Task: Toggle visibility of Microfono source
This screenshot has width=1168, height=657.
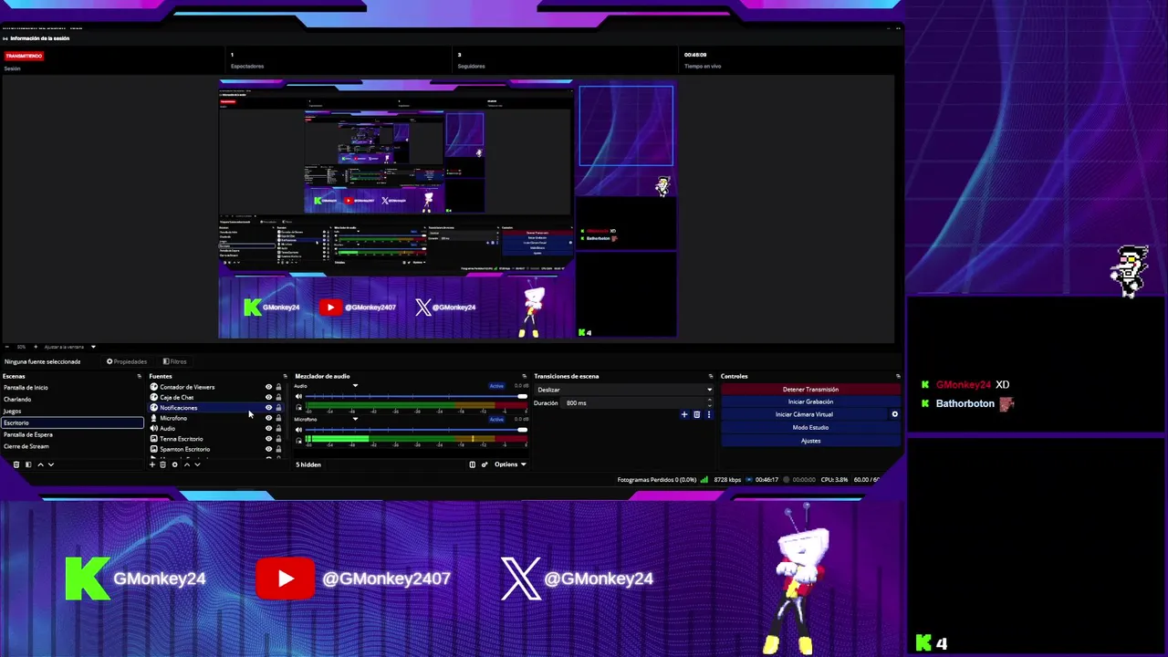Action: (x=268, y=418)
